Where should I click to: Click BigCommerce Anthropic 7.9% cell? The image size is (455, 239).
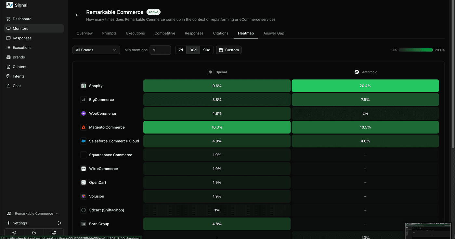(x=365, y=100)
